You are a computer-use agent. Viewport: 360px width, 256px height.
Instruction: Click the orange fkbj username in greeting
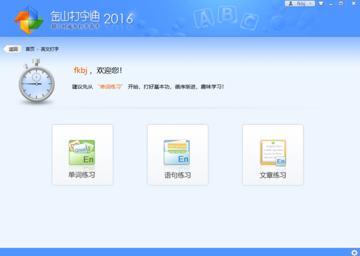(80, 71)
